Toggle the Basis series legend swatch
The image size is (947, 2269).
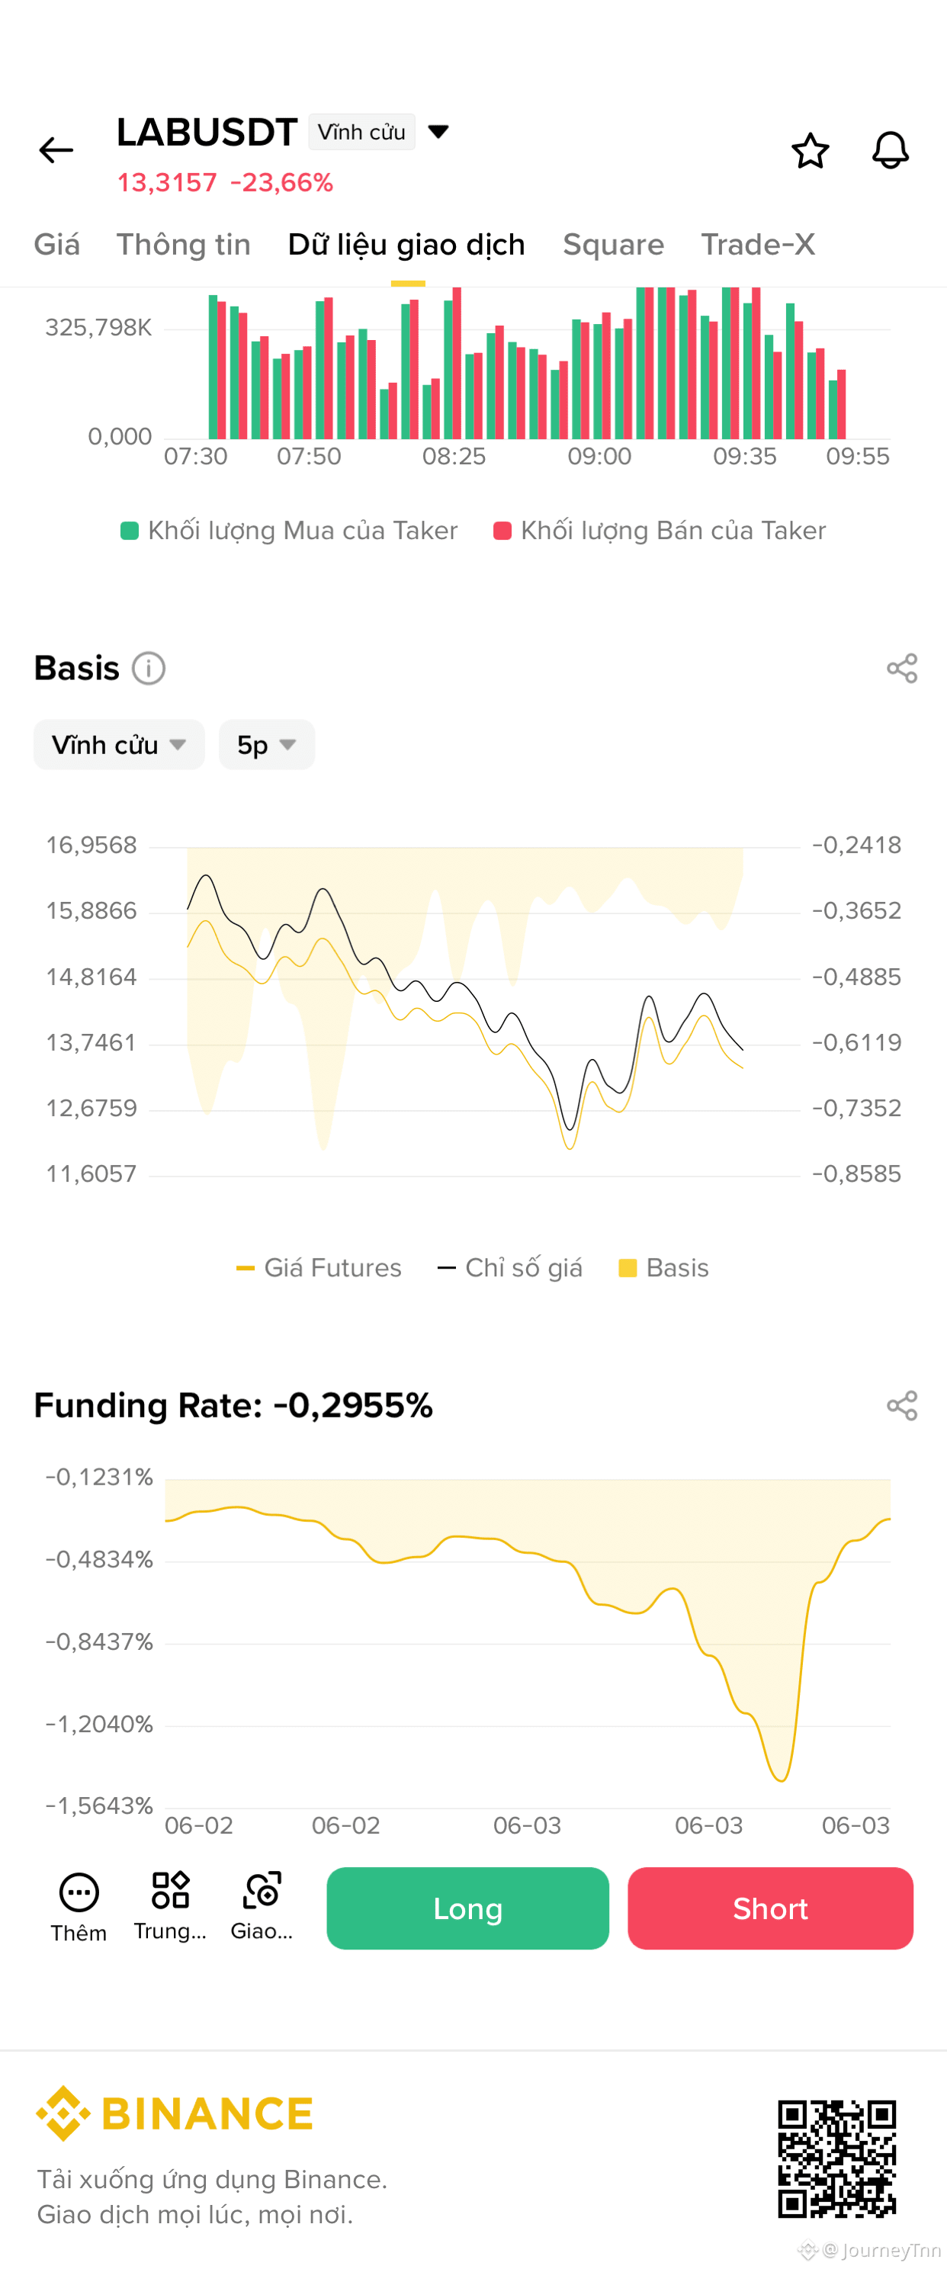point(628,1267)
